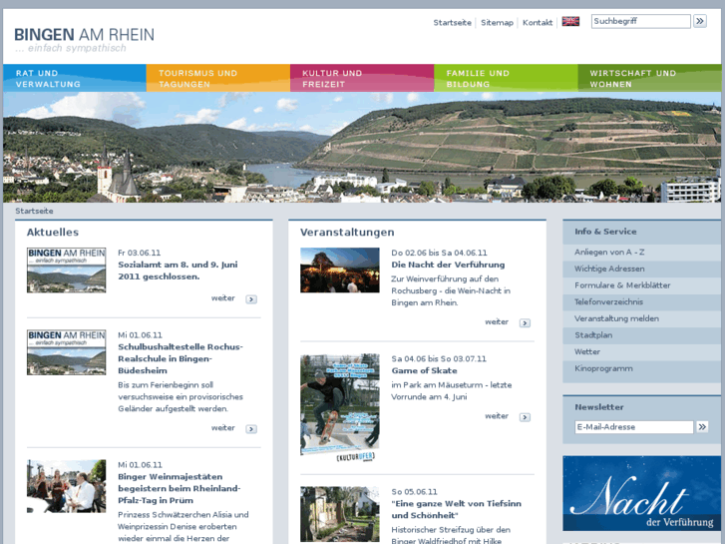Image resolution: width=725 pixels, height=544 pixels.
Task: Click the English language flag icon
Action: (x=570, y=21)
